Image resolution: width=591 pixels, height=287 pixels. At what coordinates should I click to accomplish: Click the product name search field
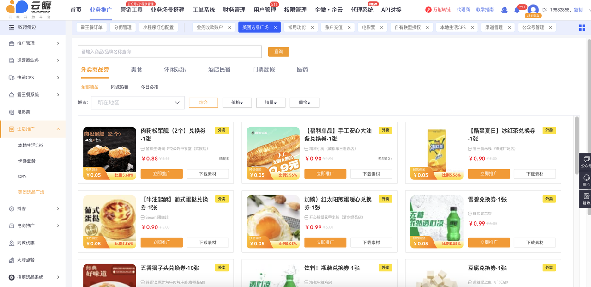click(x=169, y=52)
